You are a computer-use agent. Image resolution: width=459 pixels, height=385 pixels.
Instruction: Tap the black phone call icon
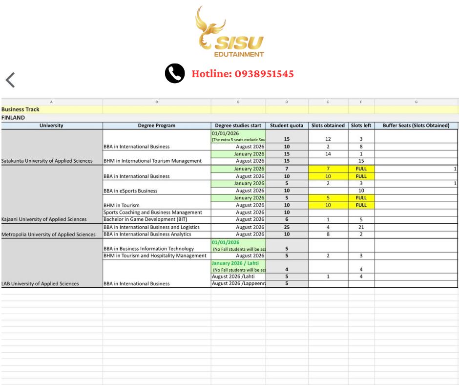[x=175, y=74]
